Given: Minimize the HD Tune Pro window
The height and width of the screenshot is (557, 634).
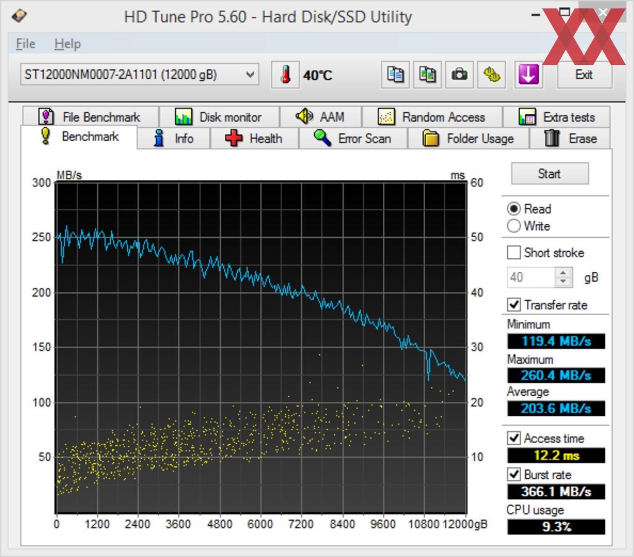Looking at the screenshot, I should tap(536, 14).
